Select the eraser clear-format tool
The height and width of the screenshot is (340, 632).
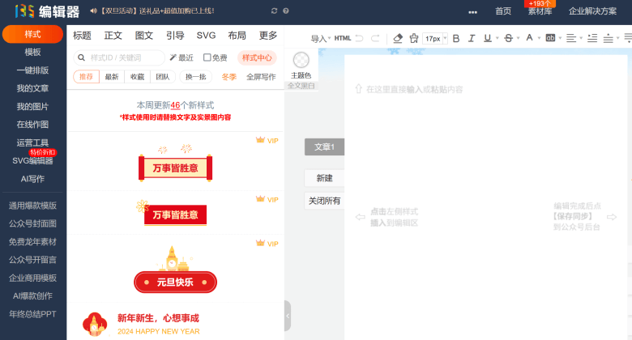(398, 38)
